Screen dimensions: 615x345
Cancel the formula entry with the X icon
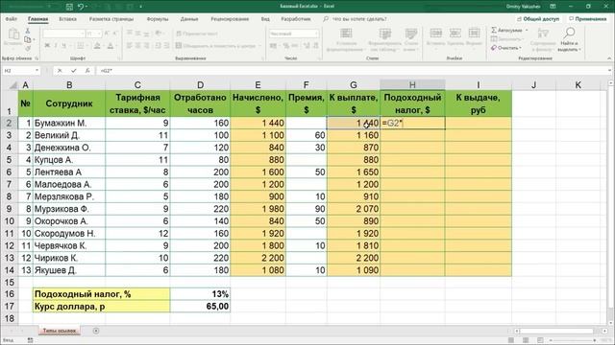[x=60, y=70]
